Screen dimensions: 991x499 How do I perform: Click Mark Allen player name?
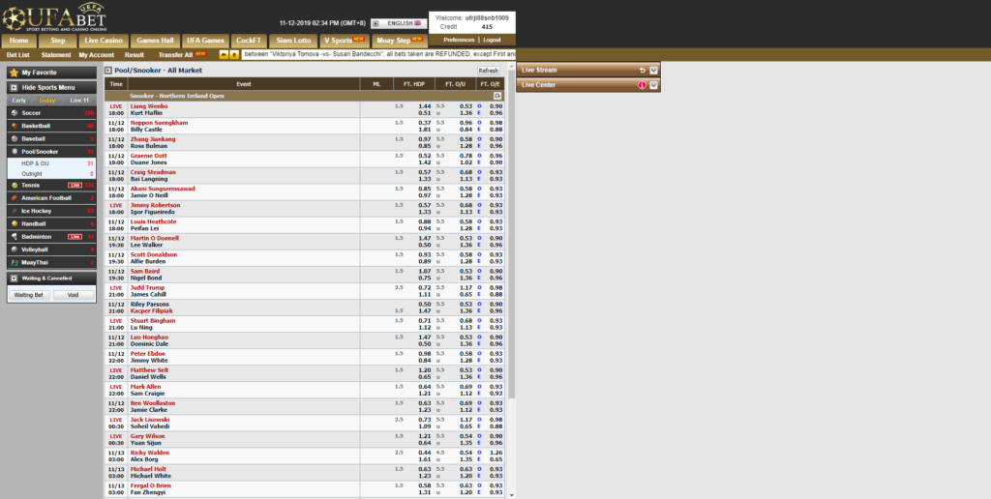click(x=145, y=387)
